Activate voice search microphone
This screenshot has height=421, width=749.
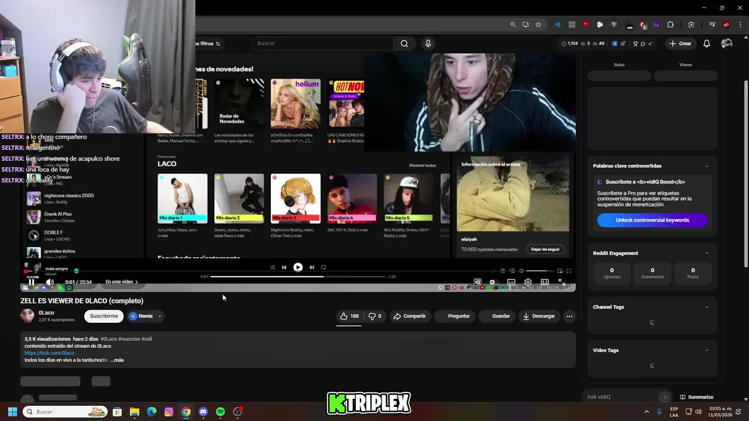(428, 43)
